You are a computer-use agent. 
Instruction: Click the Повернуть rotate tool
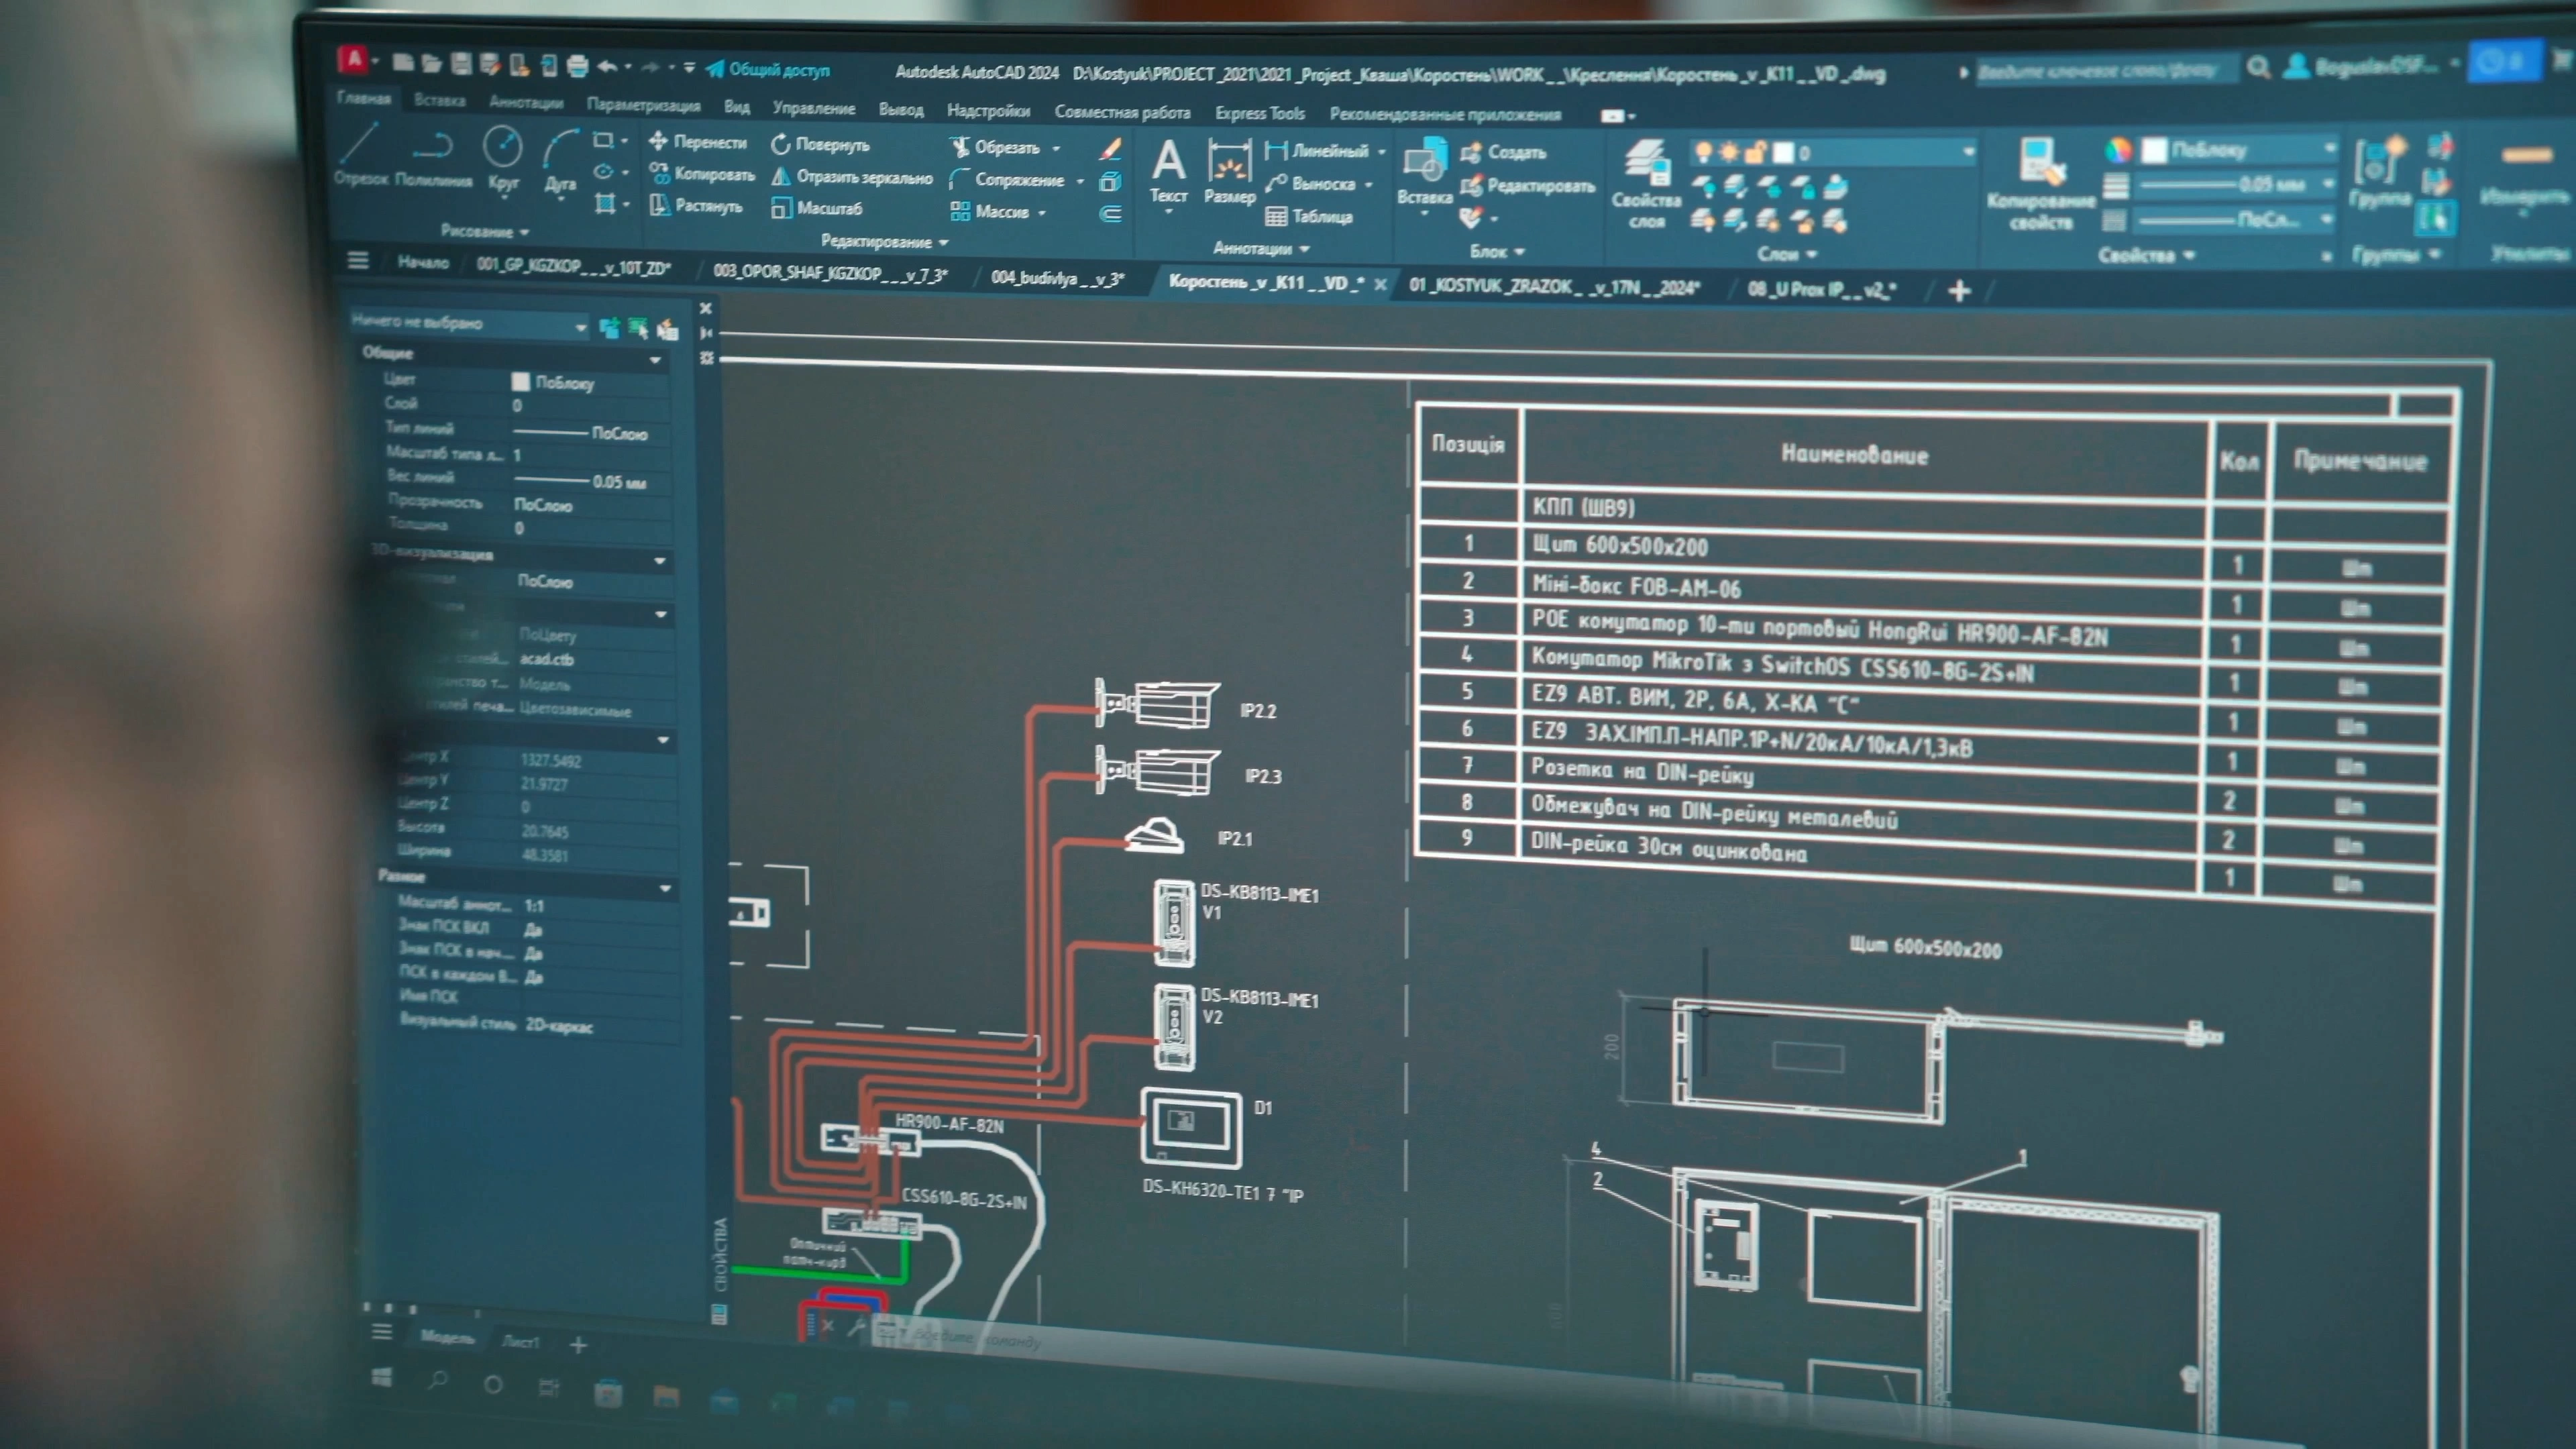pos(820,145)
